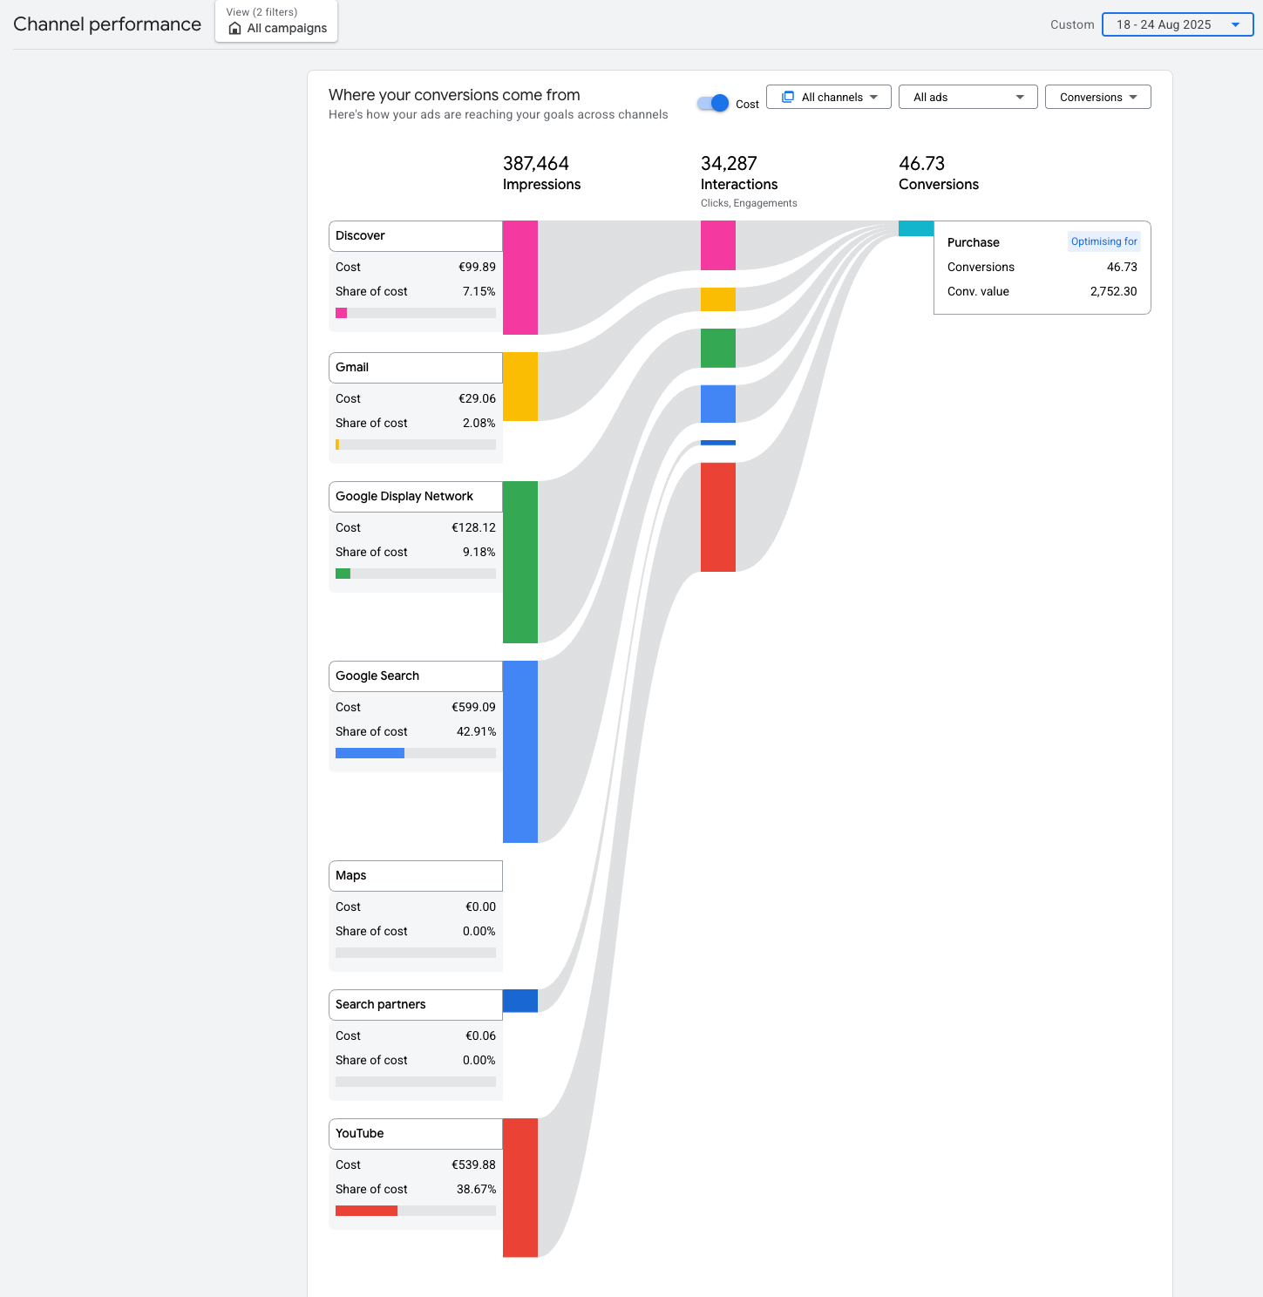Select the Maps channel card

click(416, 876)
